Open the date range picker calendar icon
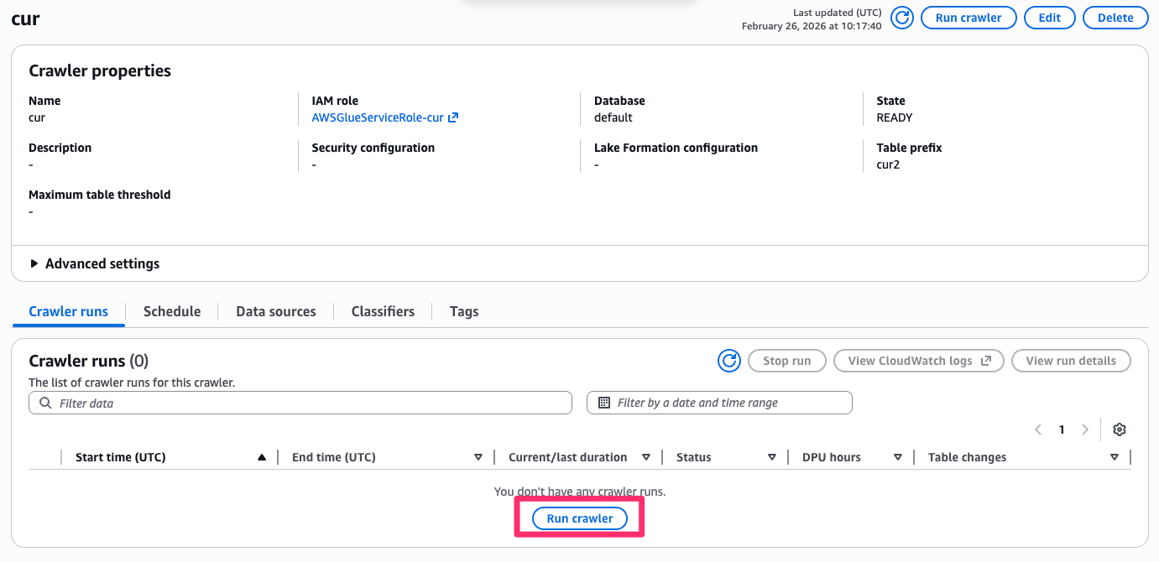The image size is (1159, 562). pyautogui.click(x=603, y=403)
